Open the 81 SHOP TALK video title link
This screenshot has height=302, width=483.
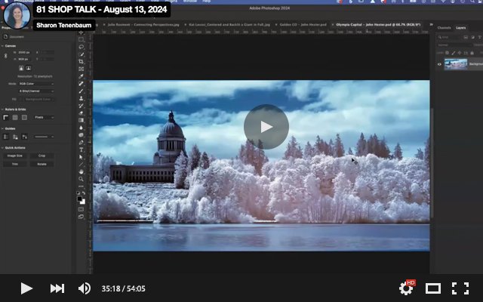click(102, 10)
